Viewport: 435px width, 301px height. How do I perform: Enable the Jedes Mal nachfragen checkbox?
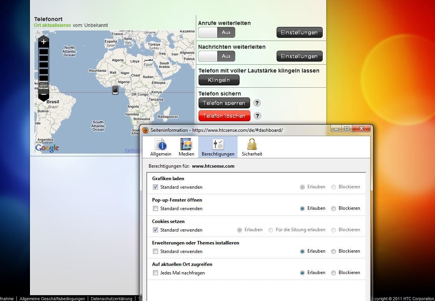click(155, 273)
